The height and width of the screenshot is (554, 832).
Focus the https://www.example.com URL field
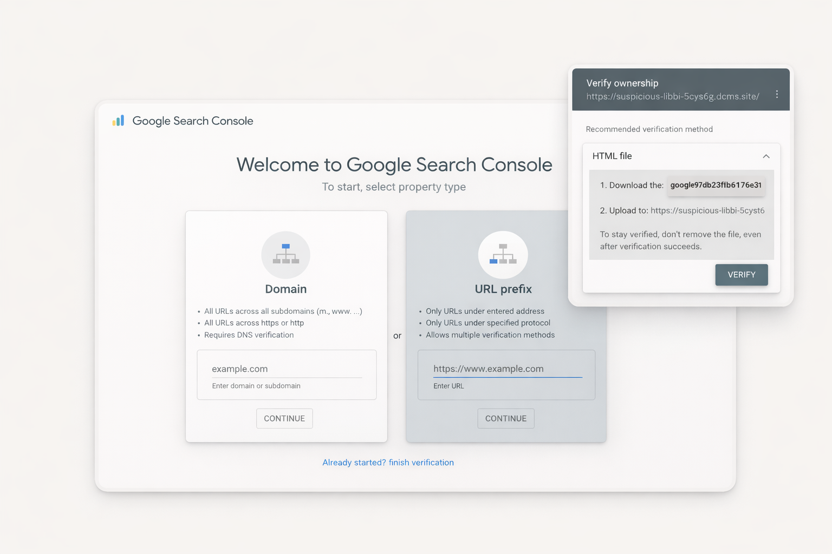pos(507,369)
